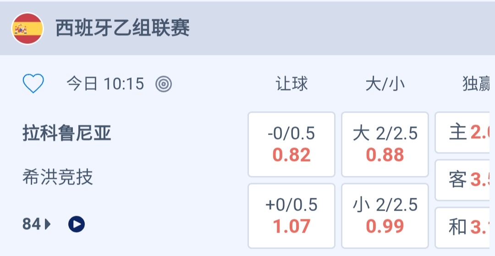This screenshot has width=495, height=256.
Task: Select the 大/小 over/under column header
Action: tap(385, 84)
